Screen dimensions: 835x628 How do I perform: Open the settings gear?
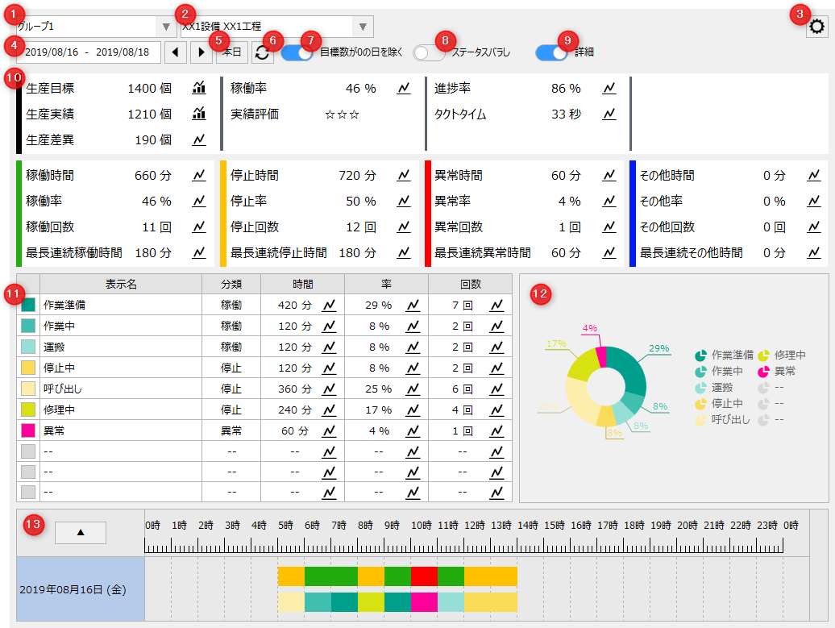pos(817,27)
